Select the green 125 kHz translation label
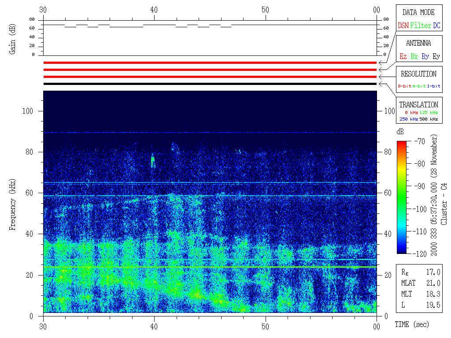 click(429, 113)
